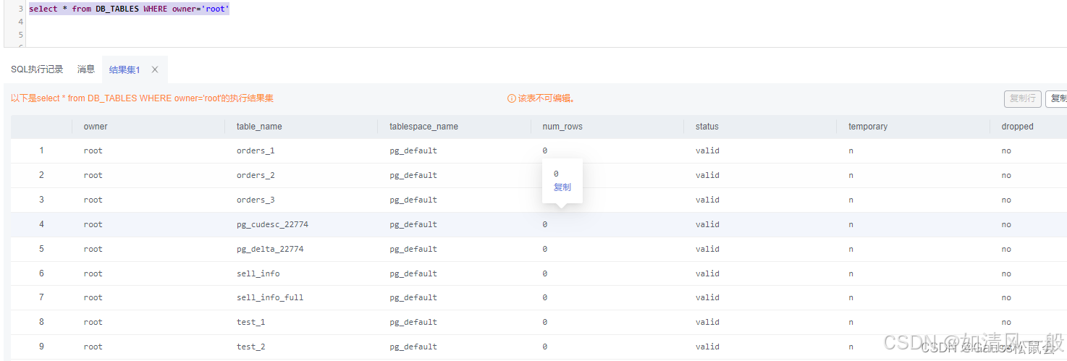The width and height of the screenshot is (1067, 361).
Task: Close the 结果集1 tab
Action: pos(155,70)
